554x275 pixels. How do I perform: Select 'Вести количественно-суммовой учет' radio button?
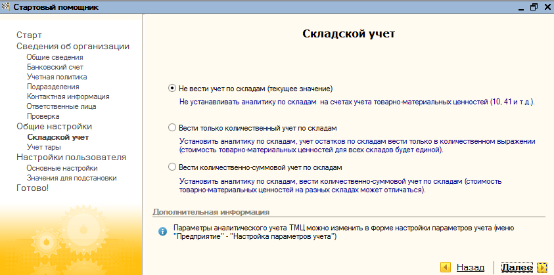pyautogui.click(x=172, y=166)
